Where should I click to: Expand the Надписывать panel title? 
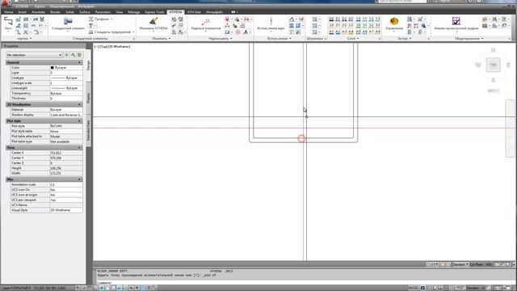(x=221, y=39)
